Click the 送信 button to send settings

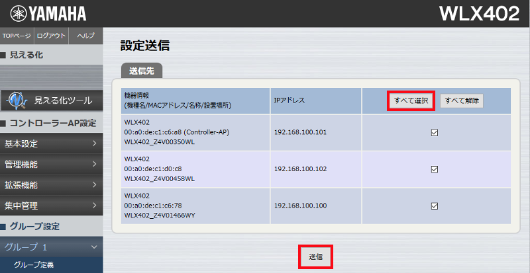(x=315, y=256)
